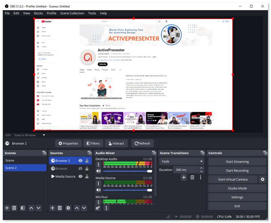This screenshot has width=271, height=223.
Task: Toggle lock on Media Source
Action: 87,176
